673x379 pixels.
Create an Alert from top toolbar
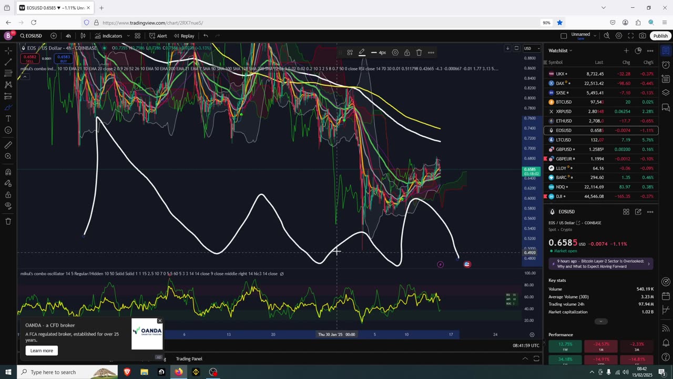pyautogui.click(x=158, y=36)
